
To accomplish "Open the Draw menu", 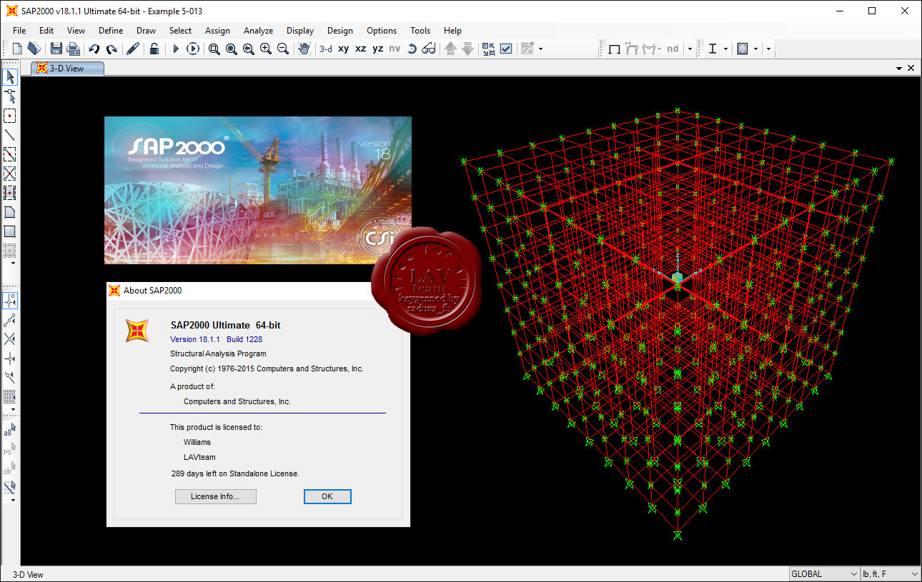I will point(146,31).
